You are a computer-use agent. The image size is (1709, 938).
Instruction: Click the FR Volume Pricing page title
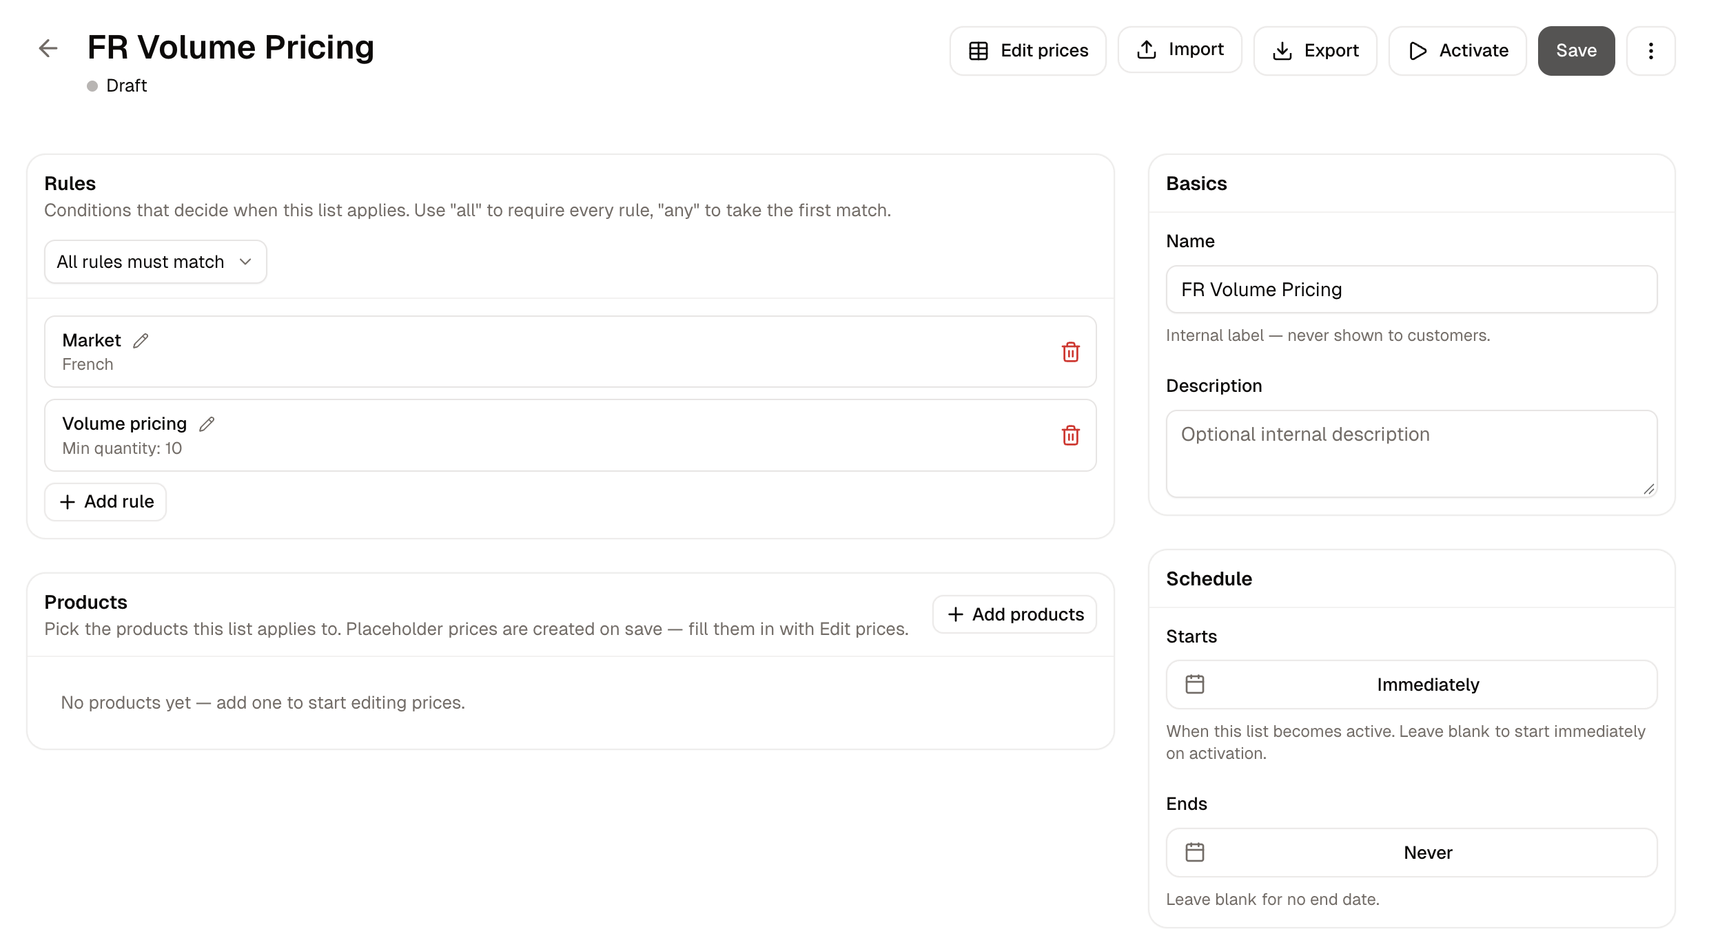point(230,48)
